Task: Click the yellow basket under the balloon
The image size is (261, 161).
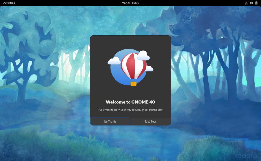Action: tap(133, 84)
